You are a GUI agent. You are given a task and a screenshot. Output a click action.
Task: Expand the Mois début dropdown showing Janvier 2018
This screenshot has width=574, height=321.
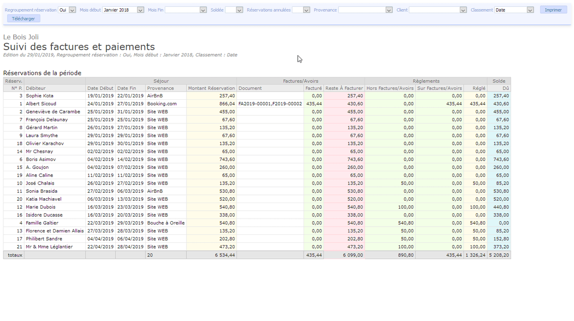[140, 10]
